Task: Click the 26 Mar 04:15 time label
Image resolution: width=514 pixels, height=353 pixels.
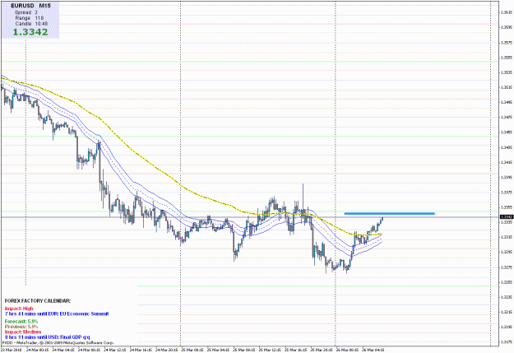Action: point(373,350)
